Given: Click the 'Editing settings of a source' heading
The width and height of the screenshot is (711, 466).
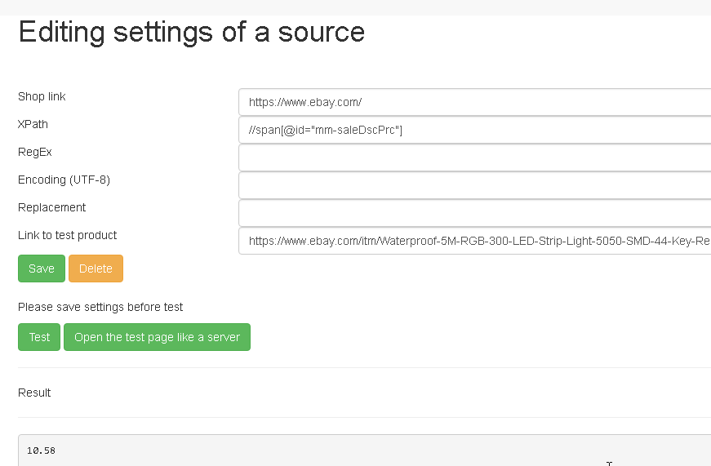Looking at the screenshot, I should [x=191, y=32].
